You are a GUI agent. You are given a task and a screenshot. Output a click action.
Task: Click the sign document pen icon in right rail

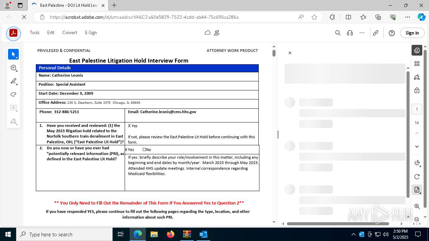(417, 77)
